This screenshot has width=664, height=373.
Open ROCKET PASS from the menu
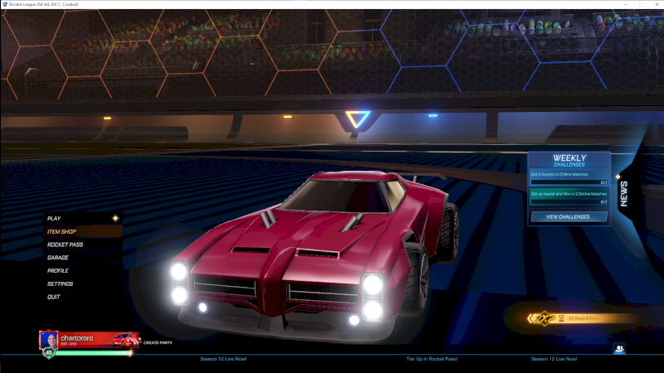tap(65, 245)
